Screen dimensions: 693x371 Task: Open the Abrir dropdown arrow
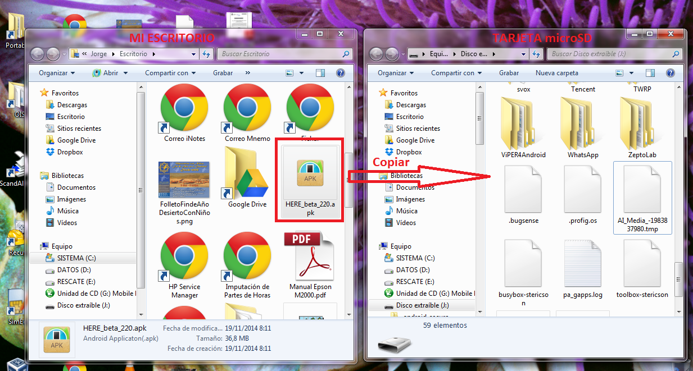click(x=125, y=73)
